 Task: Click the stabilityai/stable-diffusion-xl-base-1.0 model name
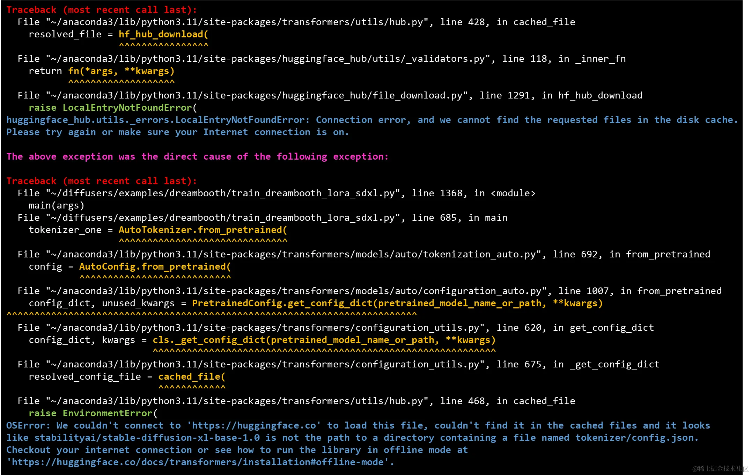tap(147, 438)
